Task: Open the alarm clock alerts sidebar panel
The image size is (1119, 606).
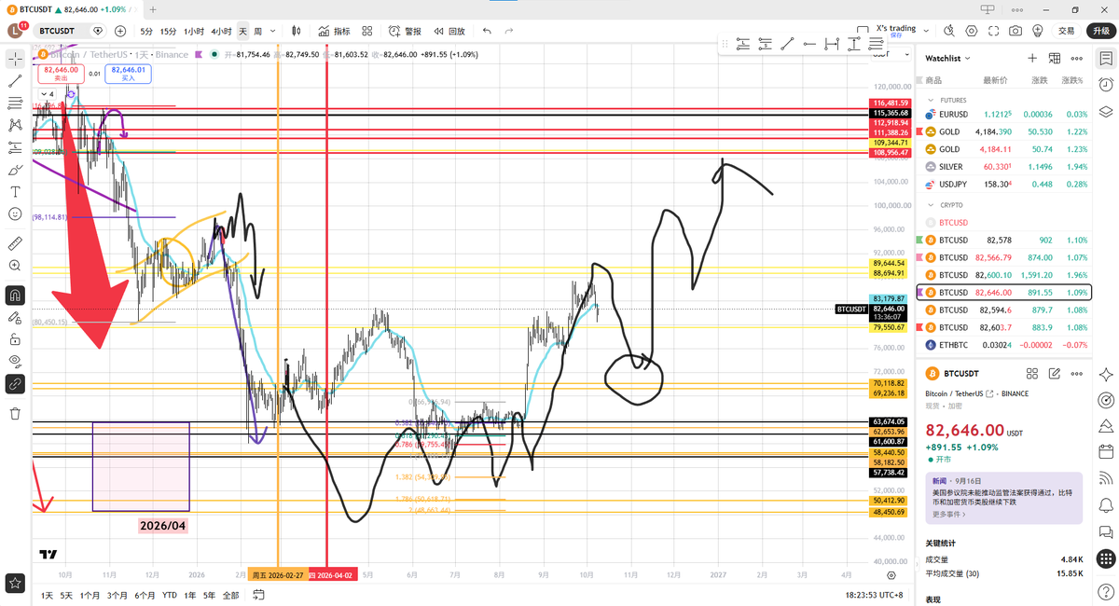Action: (1106, 85)
